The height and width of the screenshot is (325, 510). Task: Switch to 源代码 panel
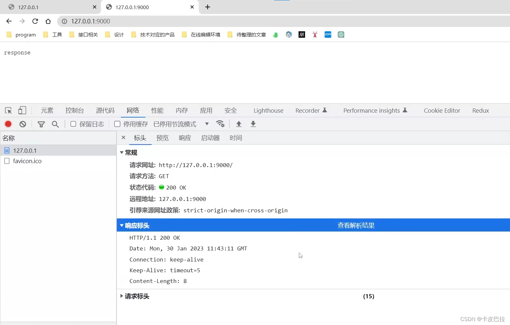(x=105, y=110)
